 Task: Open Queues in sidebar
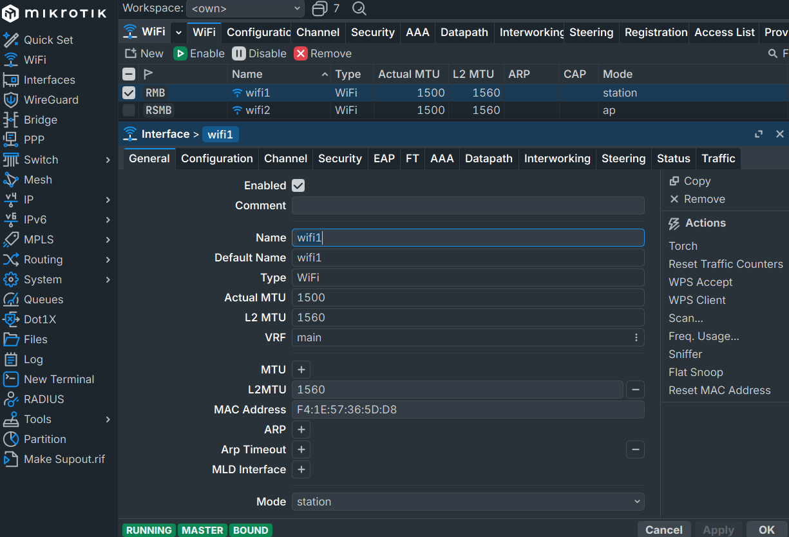click(33, 299)
